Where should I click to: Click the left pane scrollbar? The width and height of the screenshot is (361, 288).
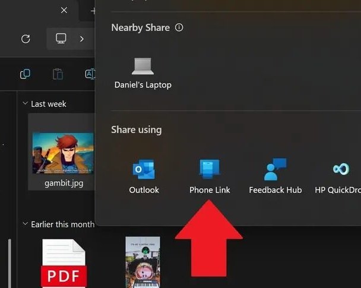(x=9, y=264)
